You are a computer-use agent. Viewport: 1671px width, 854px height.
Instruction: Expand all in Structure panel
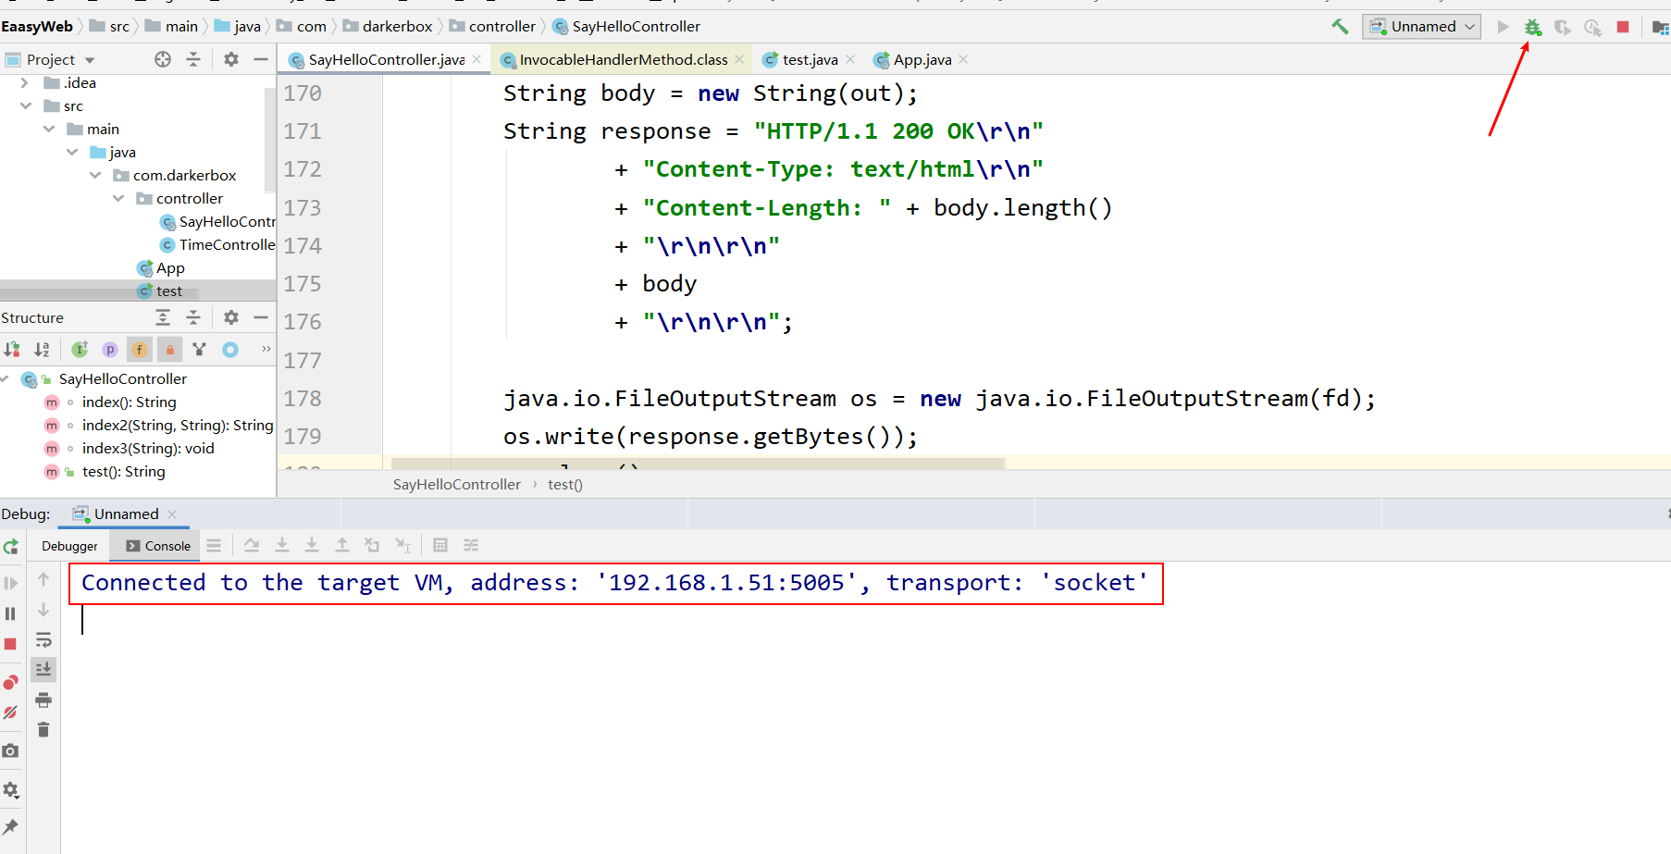point(163,317)
